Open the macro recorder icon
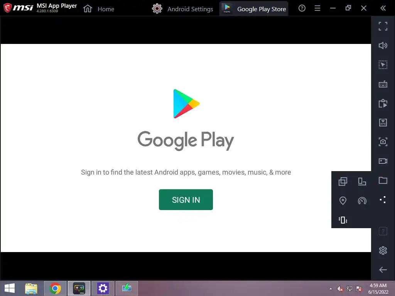The height and width of the screenshot is (296, 395). point(383,103)
